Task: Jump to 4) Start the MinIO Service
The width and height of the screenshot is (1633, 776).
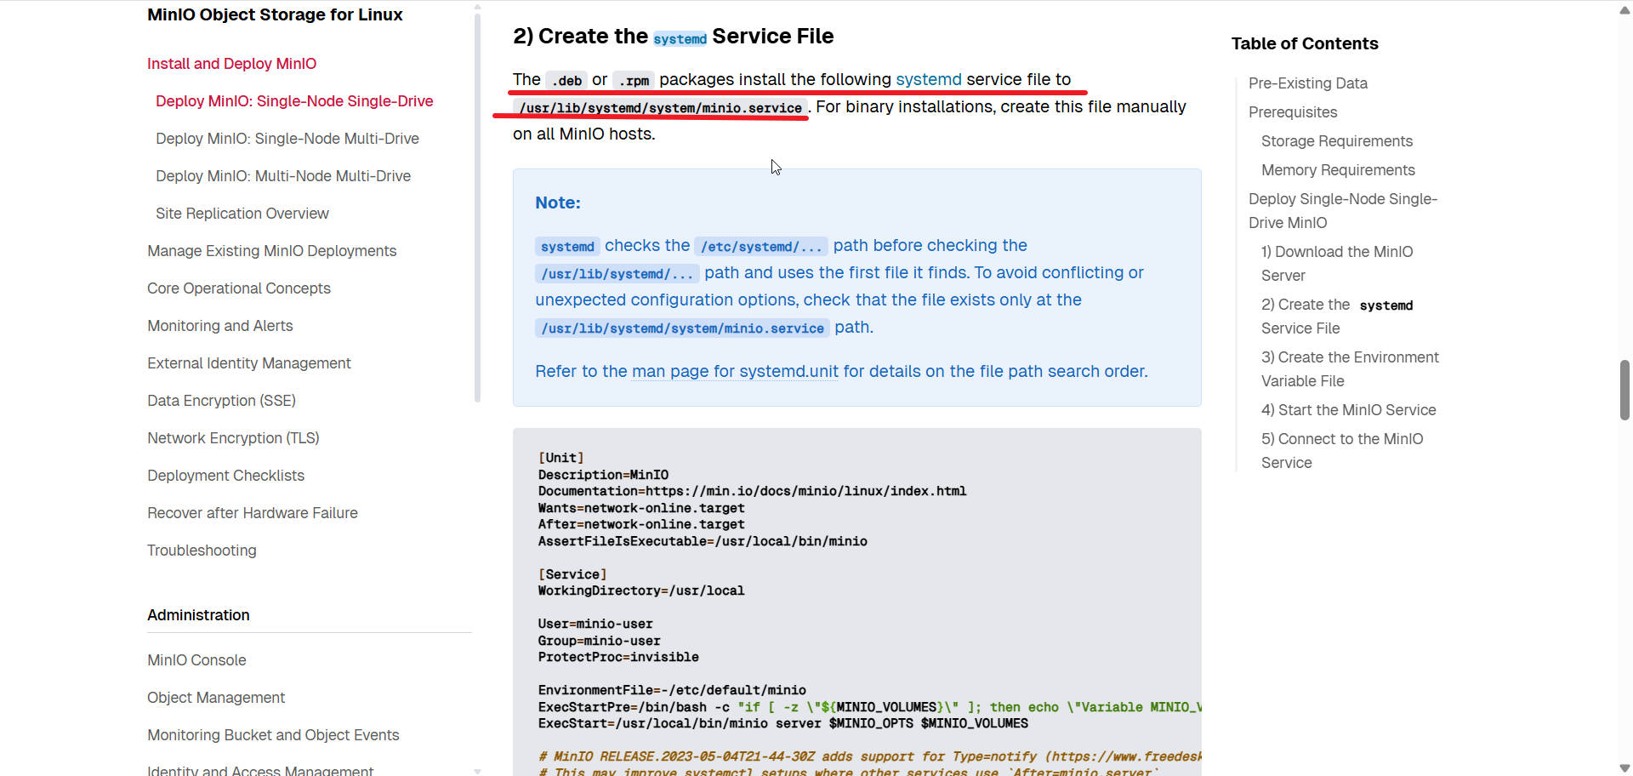Action: [x=1348, y=410]
